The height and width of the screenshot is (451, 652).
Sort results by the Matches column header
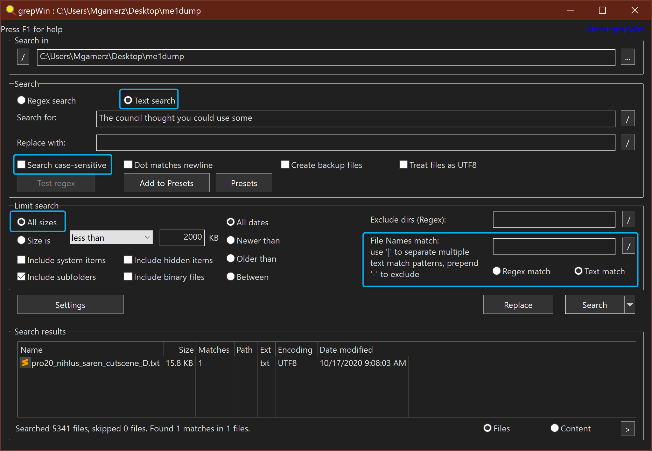(215, 350)
